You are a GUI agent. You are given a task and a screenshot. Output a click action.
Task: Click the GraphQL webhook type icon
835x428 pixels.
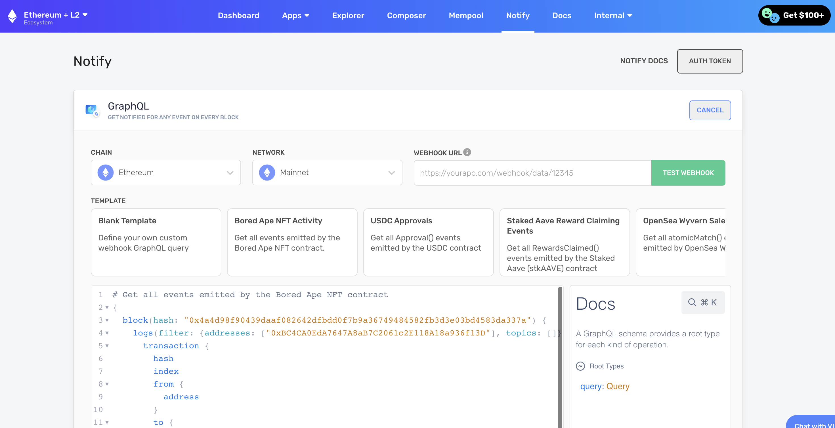click(92, 110)
